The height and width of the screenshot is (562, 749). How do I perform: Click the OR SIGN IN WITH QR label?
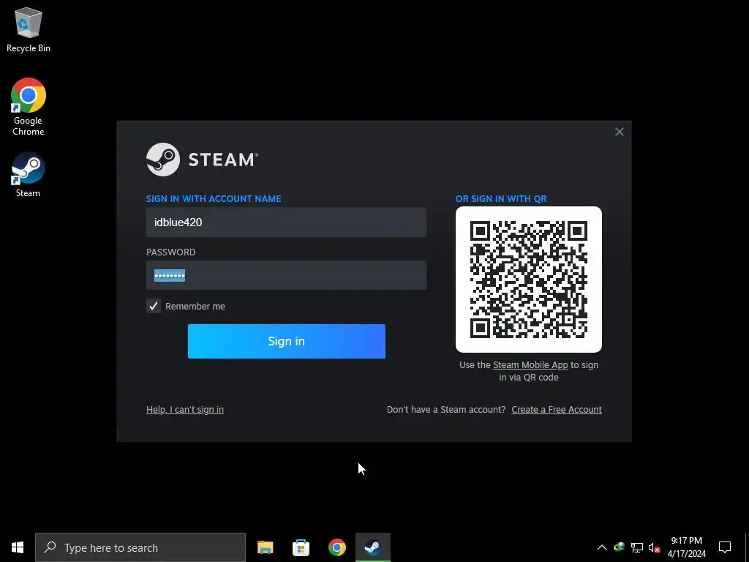[501, 199]
